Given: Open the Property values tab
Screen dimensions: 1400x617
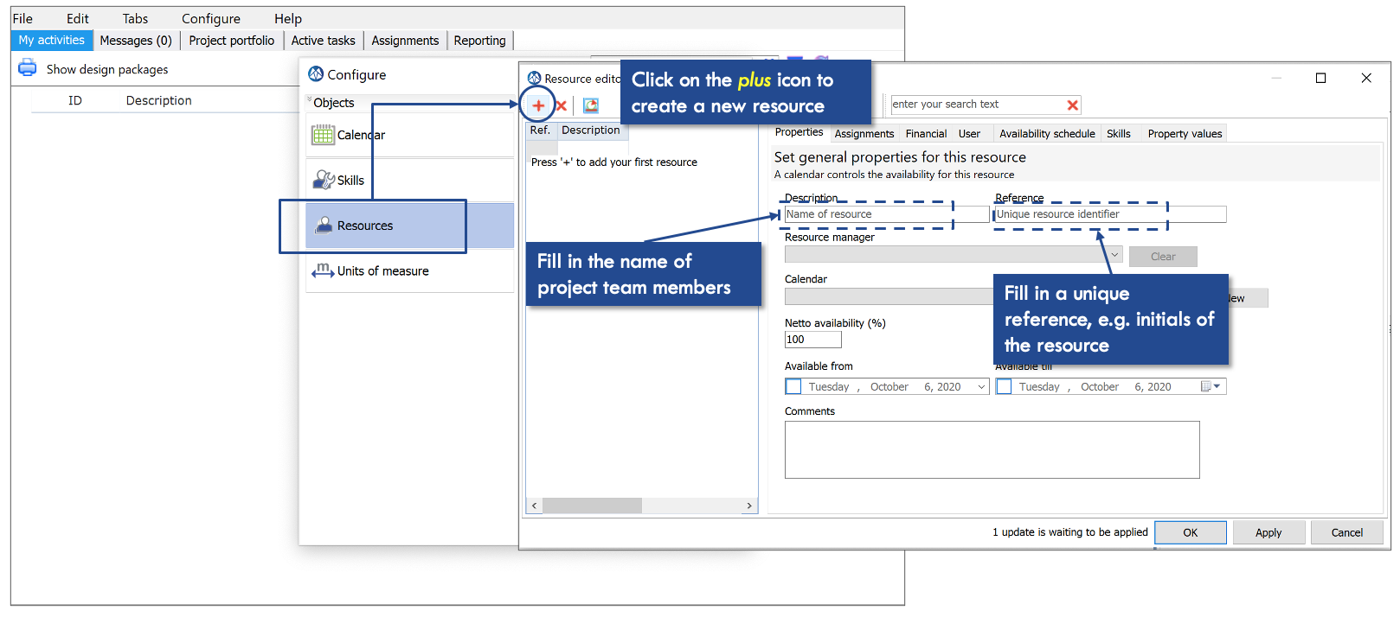Looking at the screenshot, I should point(1185,134).
